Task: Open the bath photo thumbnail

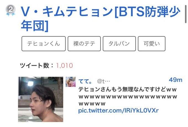Action: pyautogui.click(x=41, y=99)
